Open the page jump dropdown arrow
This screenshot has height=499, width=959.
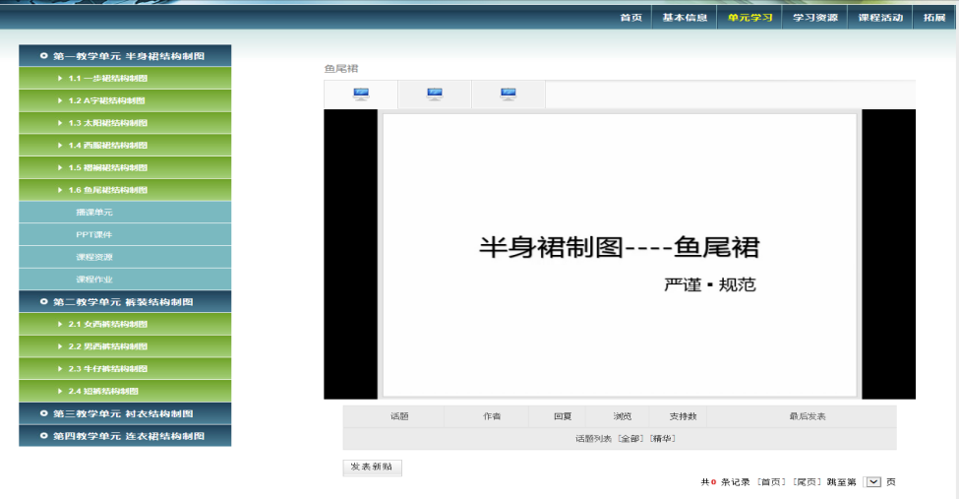pyautogui.click(x=872, y=482)
